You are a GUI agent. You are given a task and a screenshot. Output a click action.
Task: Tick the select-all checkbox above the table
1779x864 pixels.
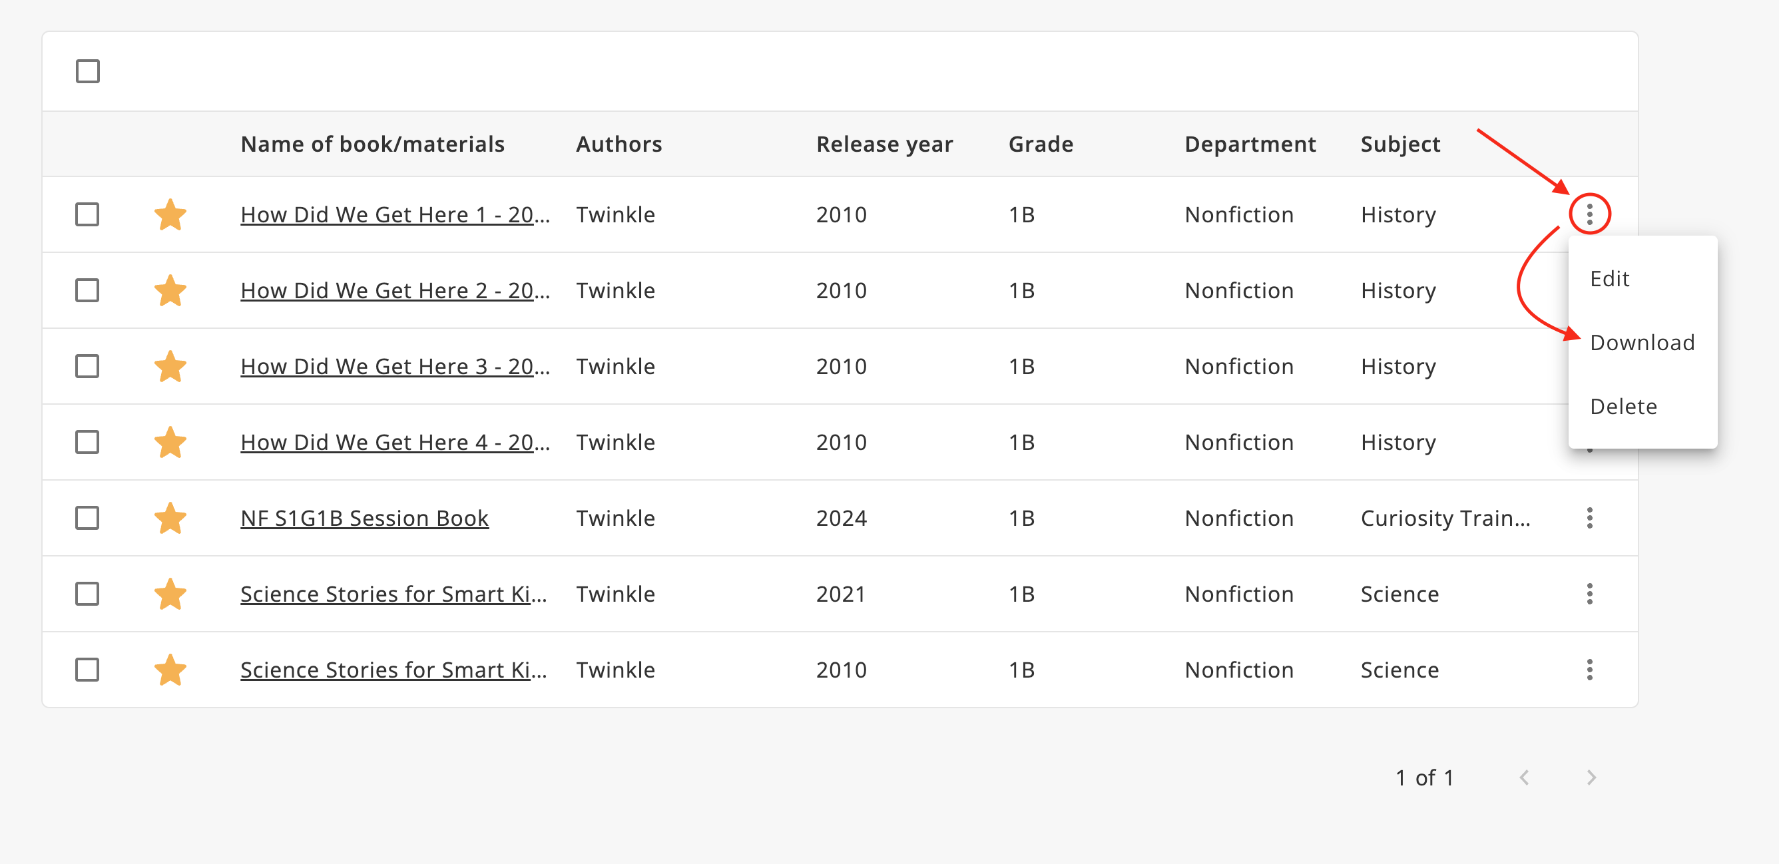click(88, 71)
